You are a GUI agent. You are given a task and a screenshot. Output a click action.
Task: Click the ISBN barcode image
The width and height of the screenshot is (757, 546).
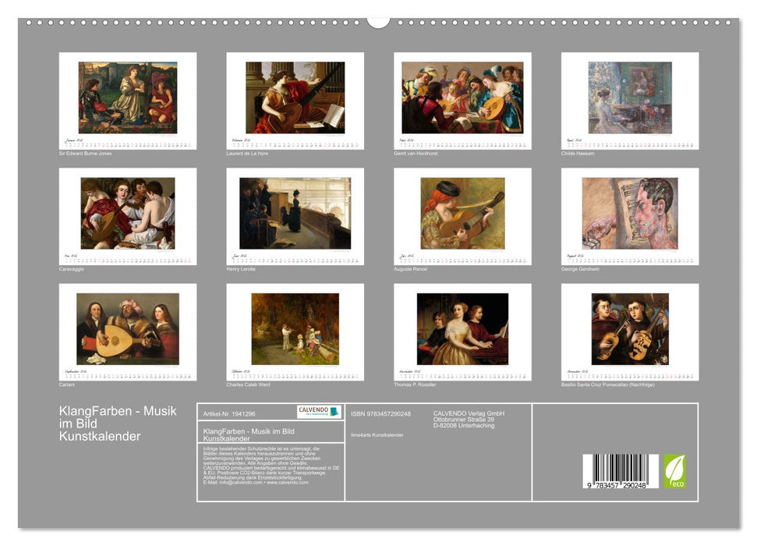[621, 473]
